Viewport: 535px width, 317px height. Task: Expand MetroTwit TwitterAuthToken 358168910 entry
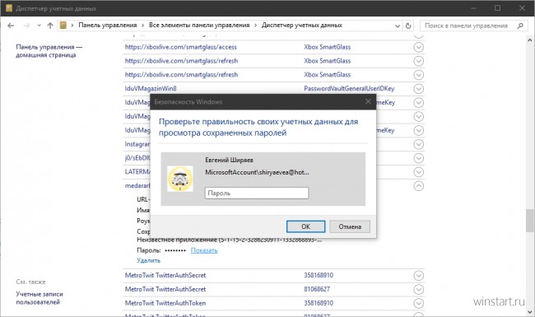tap(419, 303)
